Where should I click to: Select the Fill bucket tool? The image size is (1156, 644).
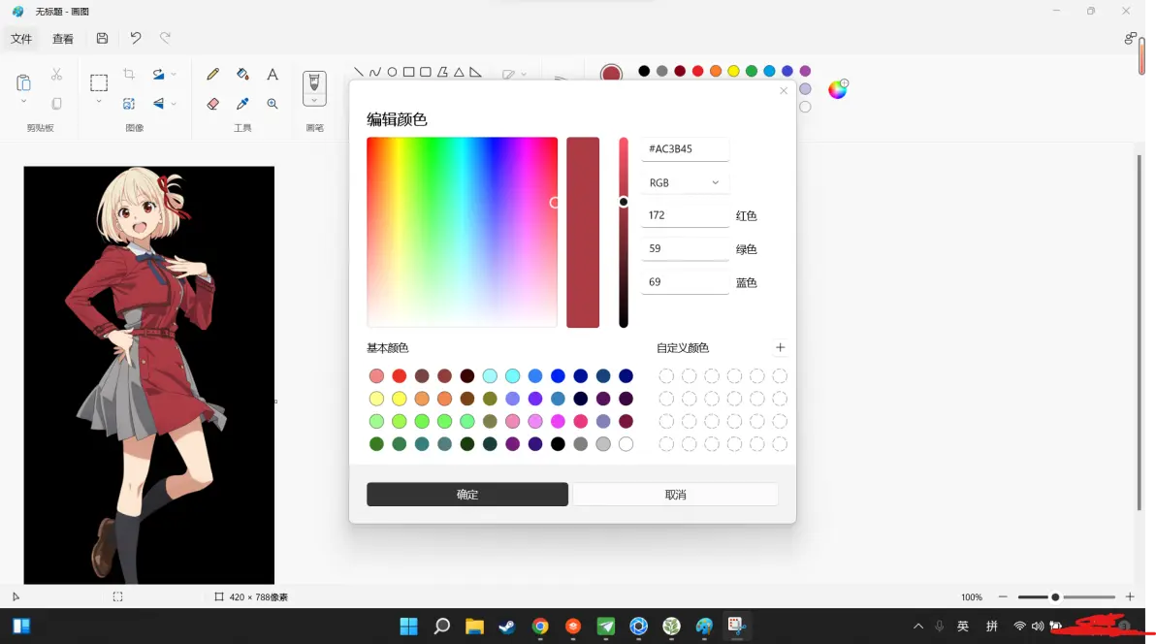[x=242, y=74]
